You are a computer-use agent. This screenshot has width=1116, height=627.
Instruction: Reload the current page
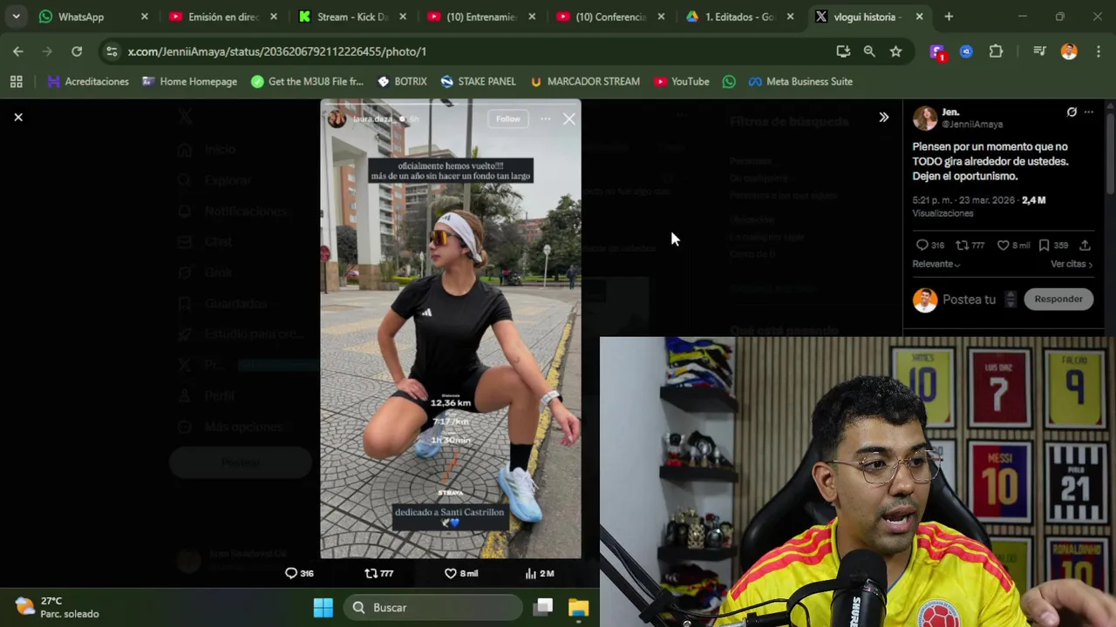[77, 51]
